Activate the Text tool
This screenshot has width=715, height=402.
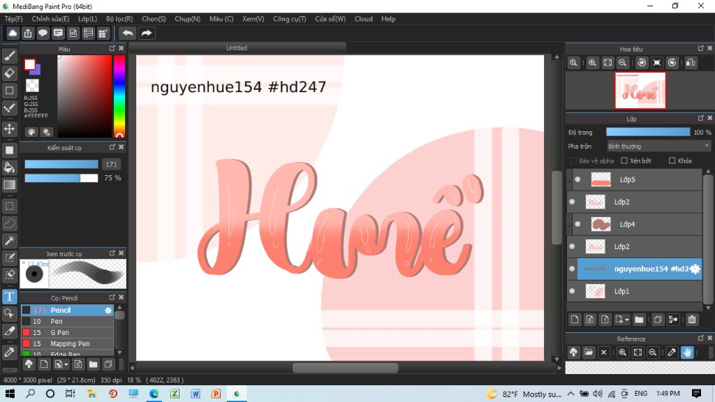[x=10, y=297]
